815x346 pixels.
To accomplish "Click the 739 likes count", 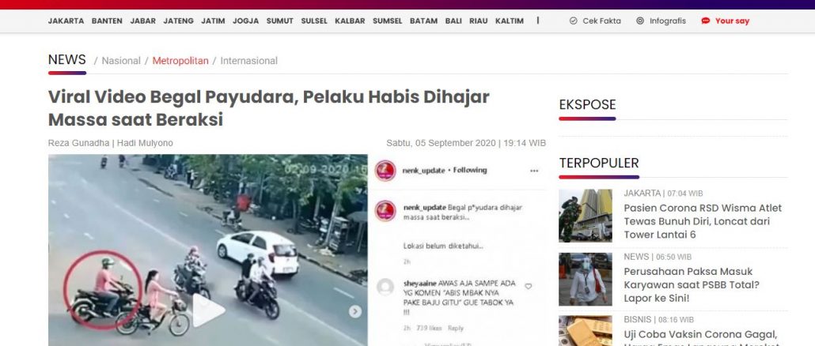I will pyautogui.click(x=429, y=328).
